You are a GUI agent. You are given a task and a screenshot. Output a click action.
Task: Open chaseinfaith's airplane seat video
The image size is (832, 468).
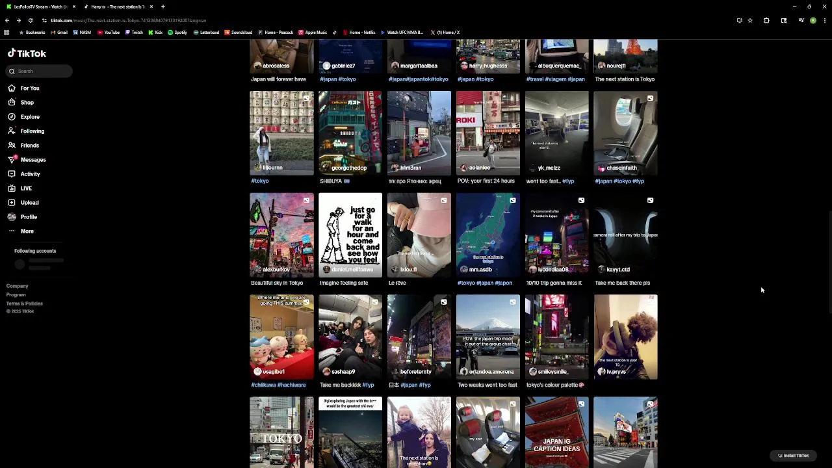click(x=626, y=133)
